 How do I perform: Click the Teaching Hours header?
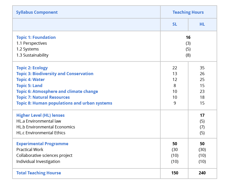(188, 12)
